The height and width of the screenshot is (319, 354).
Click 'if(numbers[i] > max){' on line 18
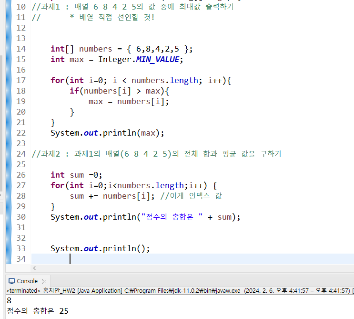[119, 91]
